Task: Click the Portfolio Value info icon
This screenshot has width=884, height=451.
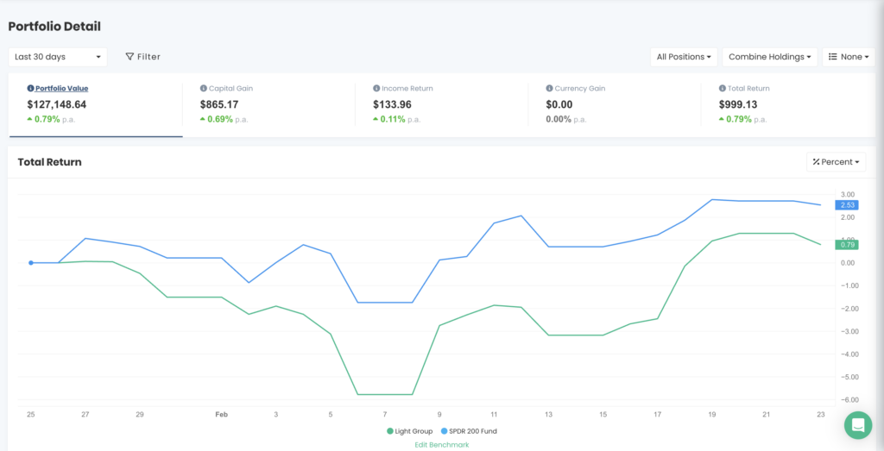Action: [31, 89]
